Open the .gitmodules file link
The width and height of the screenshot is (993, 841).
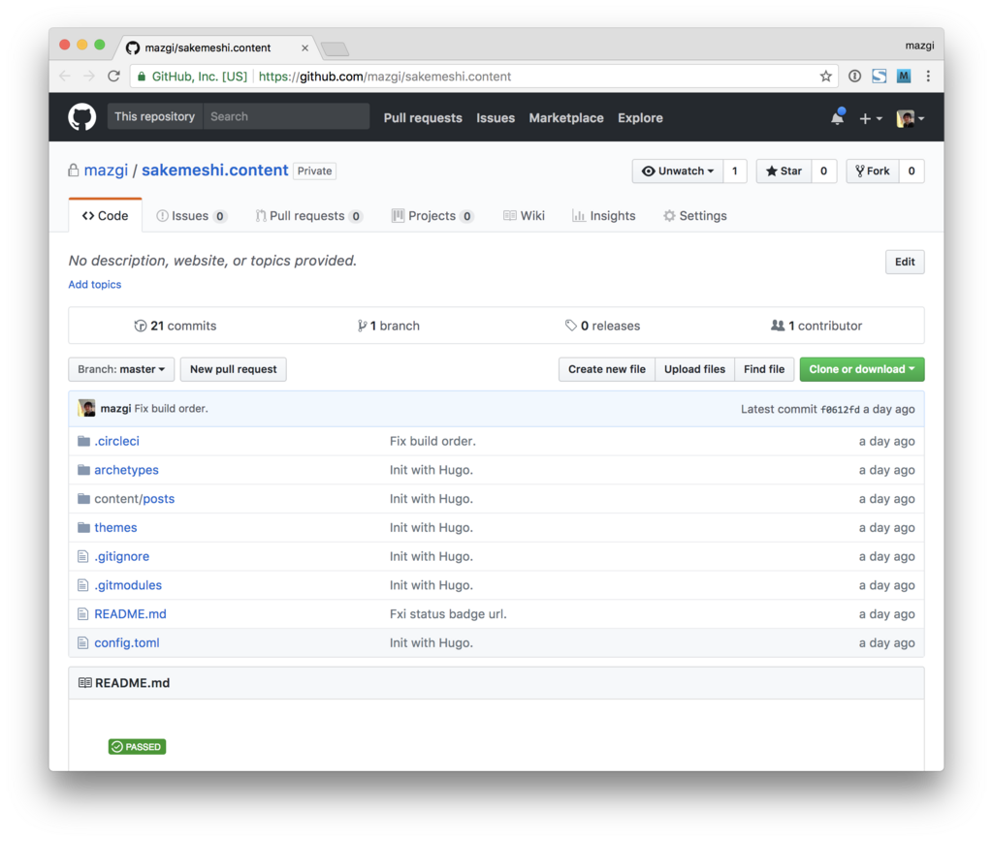tap(128, 585)
